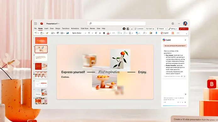This screenshot has height=122, width=218.
Task: Switch to the Insert tab
Action: pos(46,29)
